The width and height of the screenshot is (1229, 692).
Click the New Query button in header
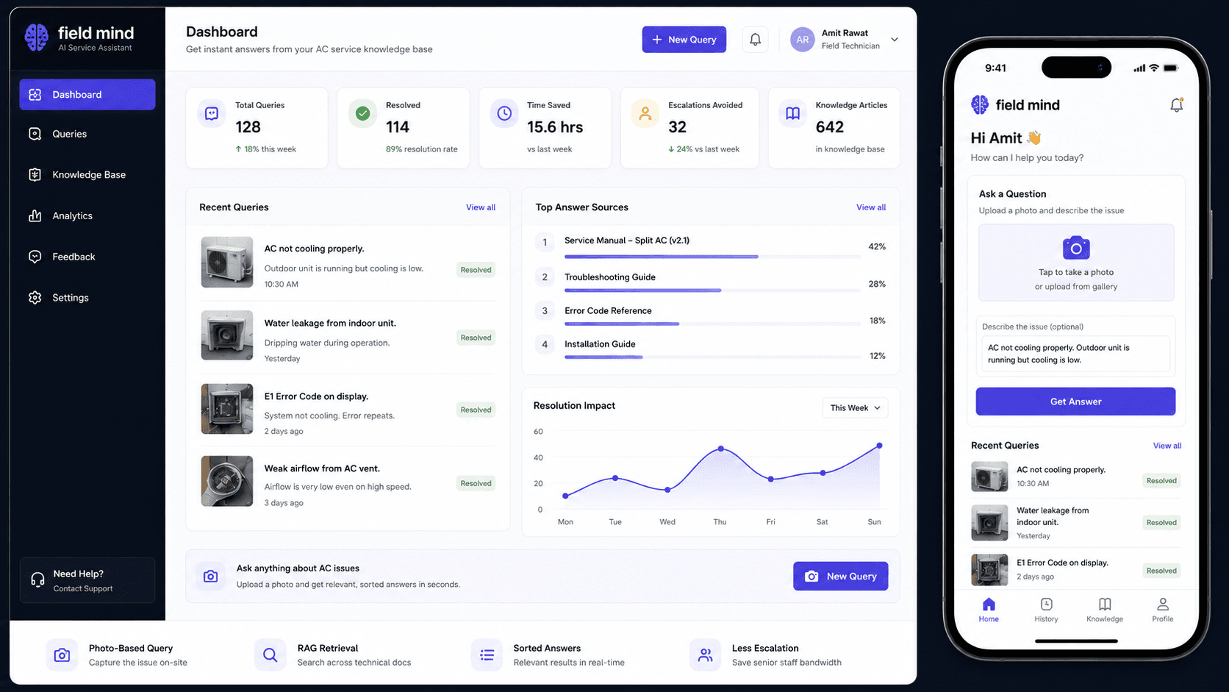(x=684, y=40)
